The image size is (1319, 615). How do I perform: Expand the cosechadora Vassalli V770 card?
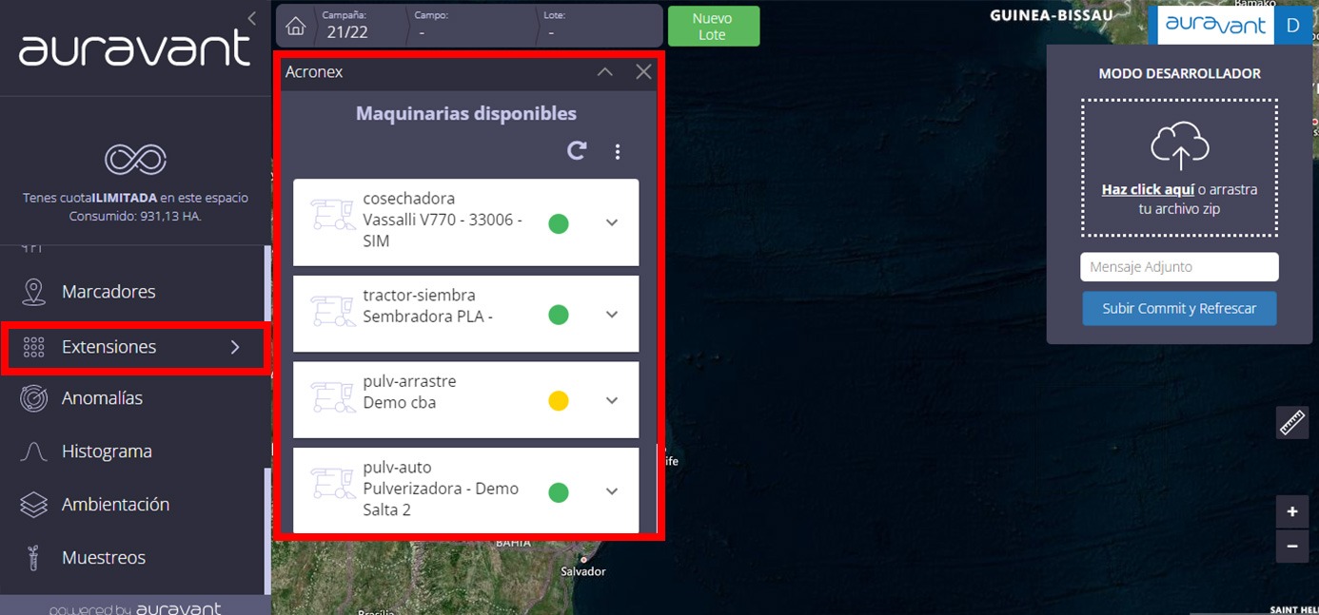(x=612, y=222)
